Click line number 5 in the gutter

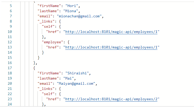11,6
